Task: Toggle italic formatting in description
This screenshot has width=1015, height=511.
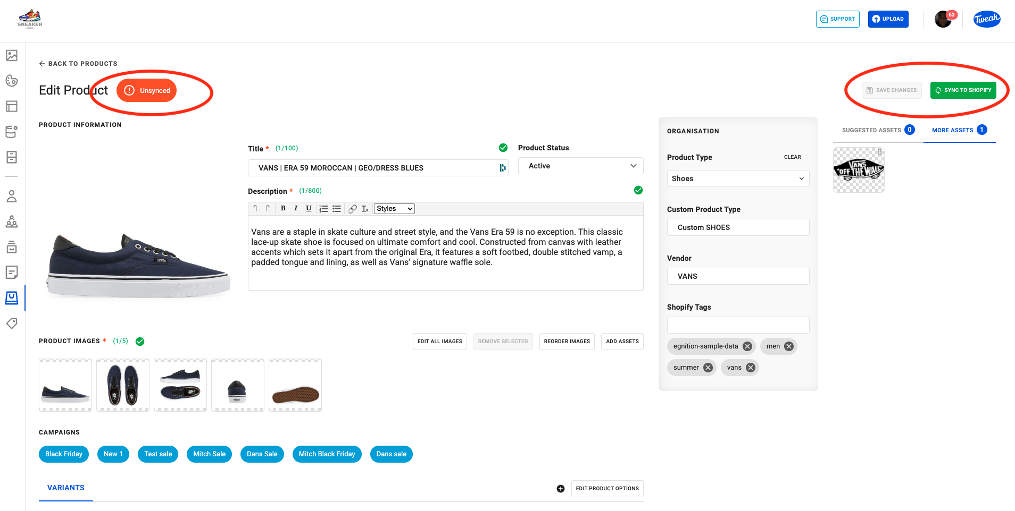Action: (x=296, y=209)
